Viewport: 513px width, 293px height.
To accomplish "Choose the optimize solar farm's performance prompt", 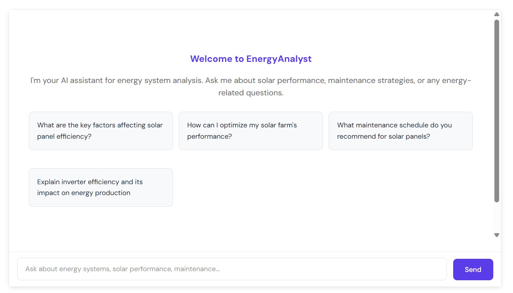I will pyautogui.click(x=251, y=131).
